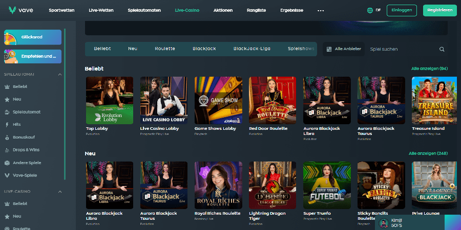The height and width of the screenshot is (230, 461).
Task: Open Alle anzeigen (94) link
Action: [x=429, y=68]
